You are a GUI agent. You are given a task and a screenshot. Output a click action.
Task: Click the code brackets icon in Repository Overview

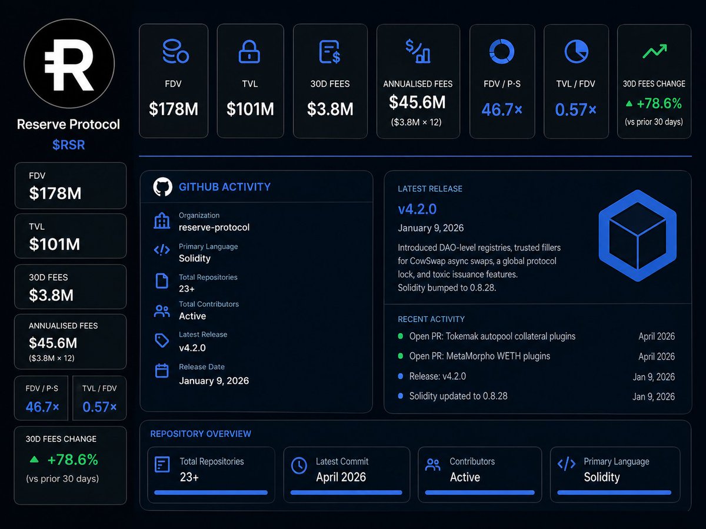566,464
